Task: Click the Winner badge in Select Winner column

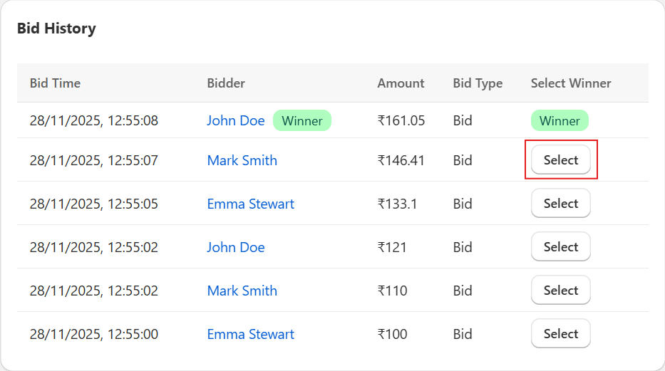Action: (560, 120)
